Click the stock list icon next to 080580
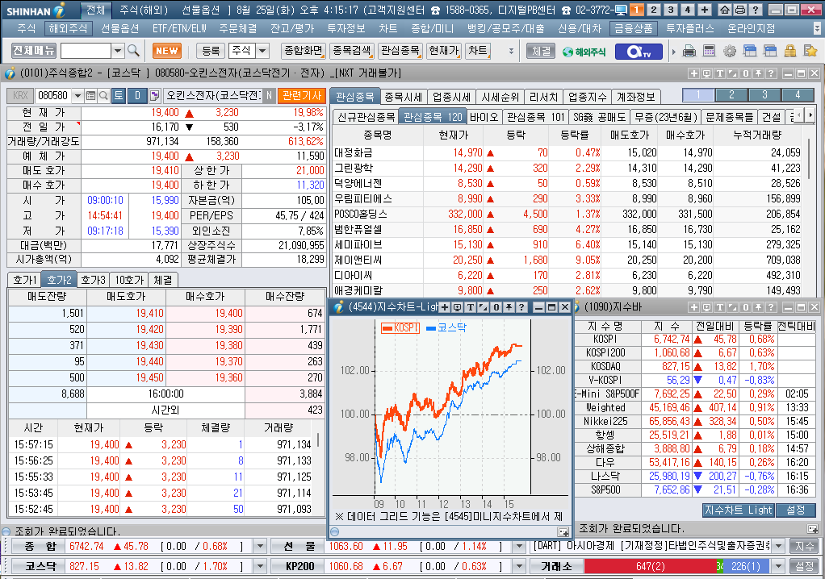The height and width of the screenshot is (579, 825). click(x=90, y=96)
